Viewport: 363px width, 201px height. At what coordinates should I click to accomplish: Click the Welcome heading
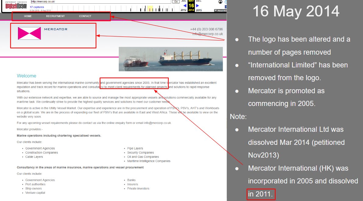coord(26,76)
